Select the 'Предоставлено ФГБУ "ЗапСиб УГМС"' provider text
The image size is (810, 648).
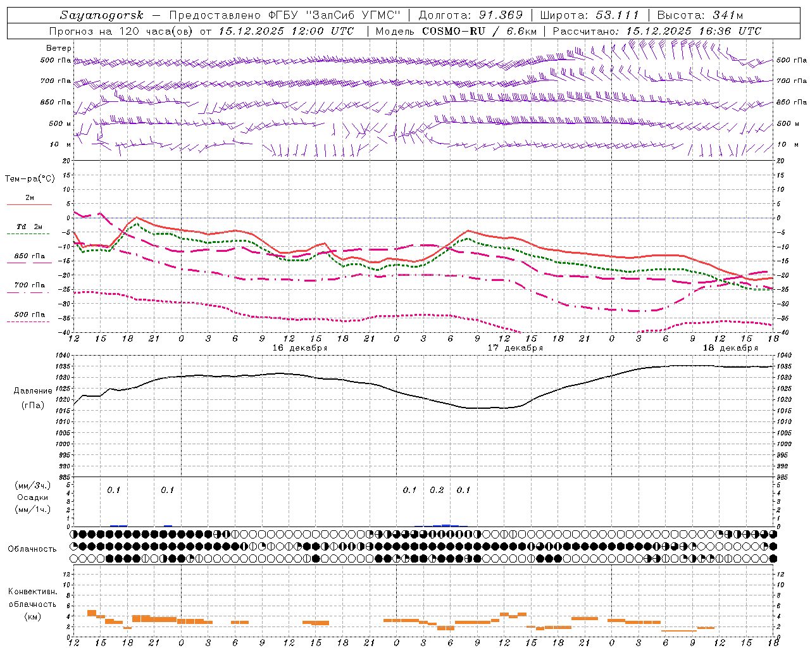pos(286,15)
